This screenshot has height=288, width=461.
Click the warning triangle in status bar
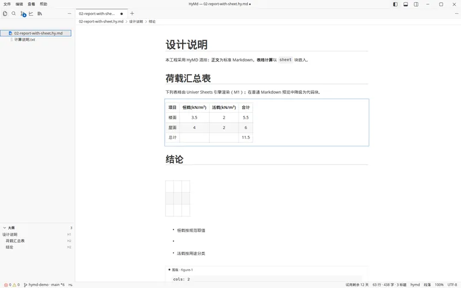point(14,285)
